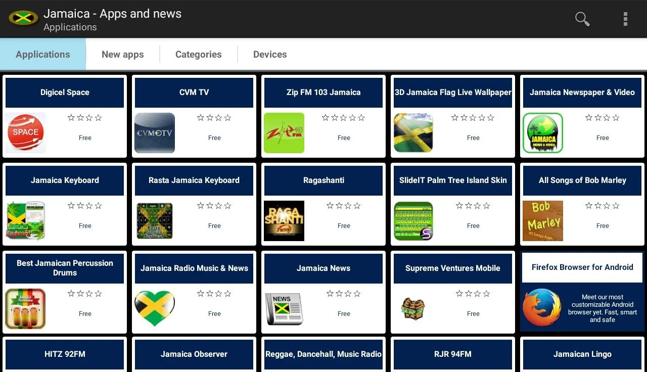
Task: Tap the Supreme Ventures Mobile title
Action: point(453,268)
